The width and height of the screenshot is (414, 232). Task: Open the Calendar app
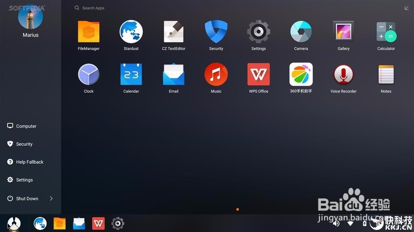[131, 74]
